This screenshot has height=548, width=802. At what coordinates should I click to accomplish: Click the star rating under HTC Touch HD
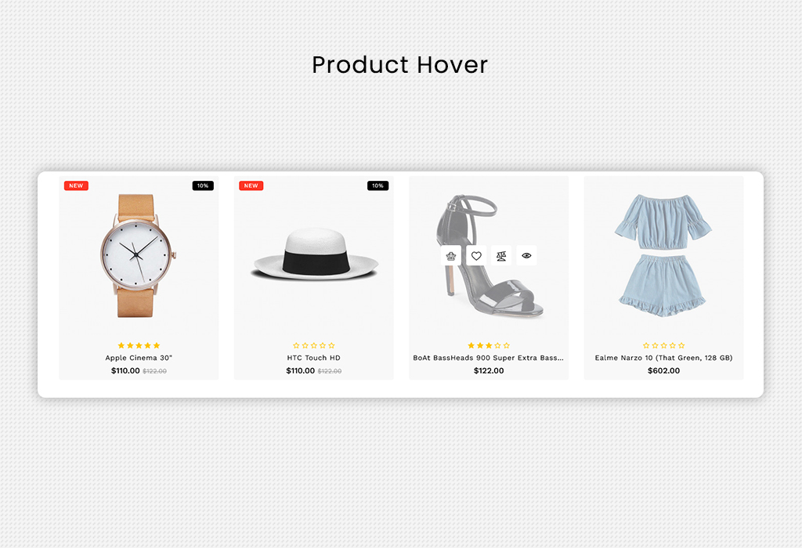(x=313, y=345)
